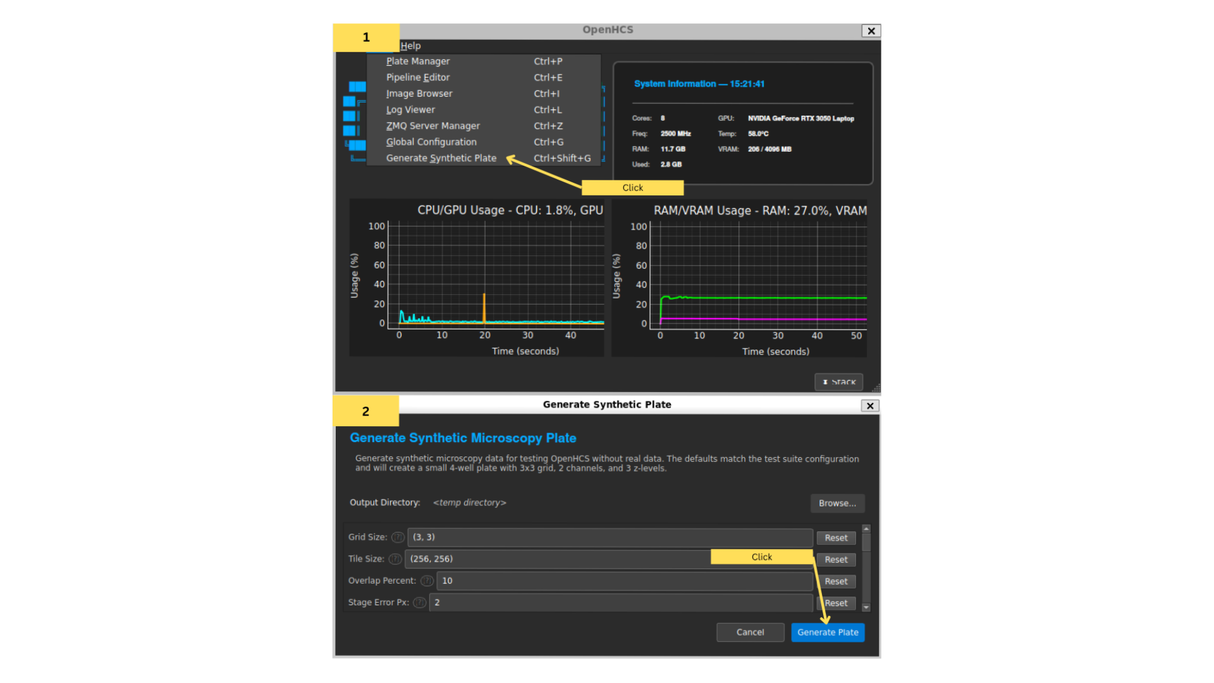The image size is (1214, 683).
Task: Choose Image Browser menu entry
Action: click(484, 94)
